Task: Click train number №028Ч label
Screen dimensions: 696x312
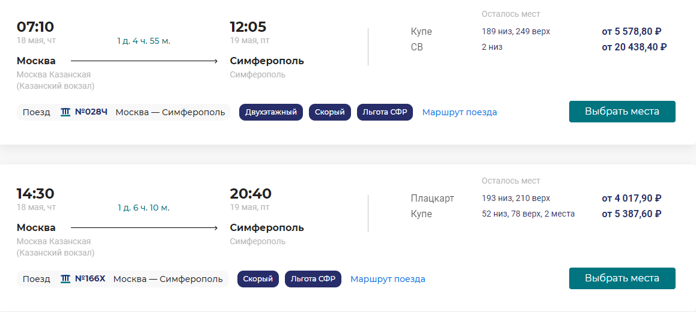Action: pyautogui.click(x=91, y=112)
